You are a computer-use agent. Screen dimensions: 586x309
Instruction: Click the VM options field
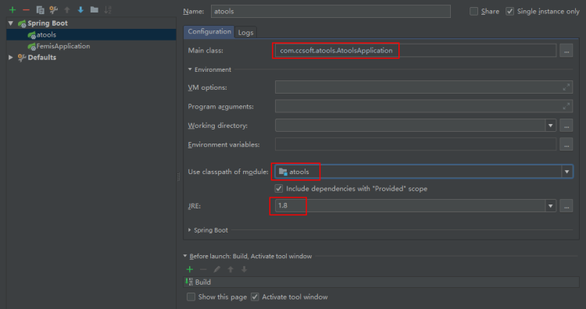click(x=423, y=87)
